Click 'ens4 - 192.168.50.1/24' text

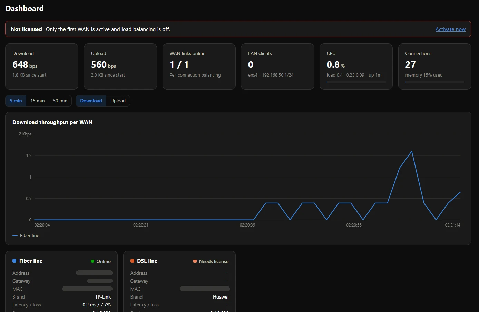pos(271,75)
